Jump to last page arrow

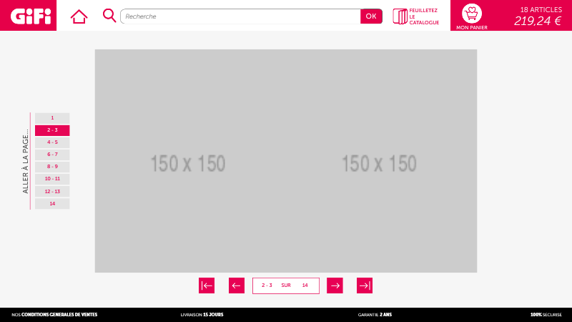365,286
